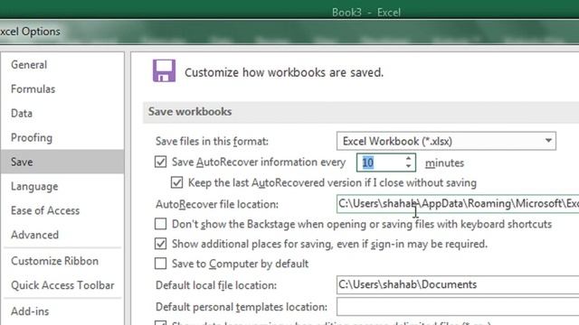Open the Language options
This screenshot has height=325, width=579.
[34, 187]
